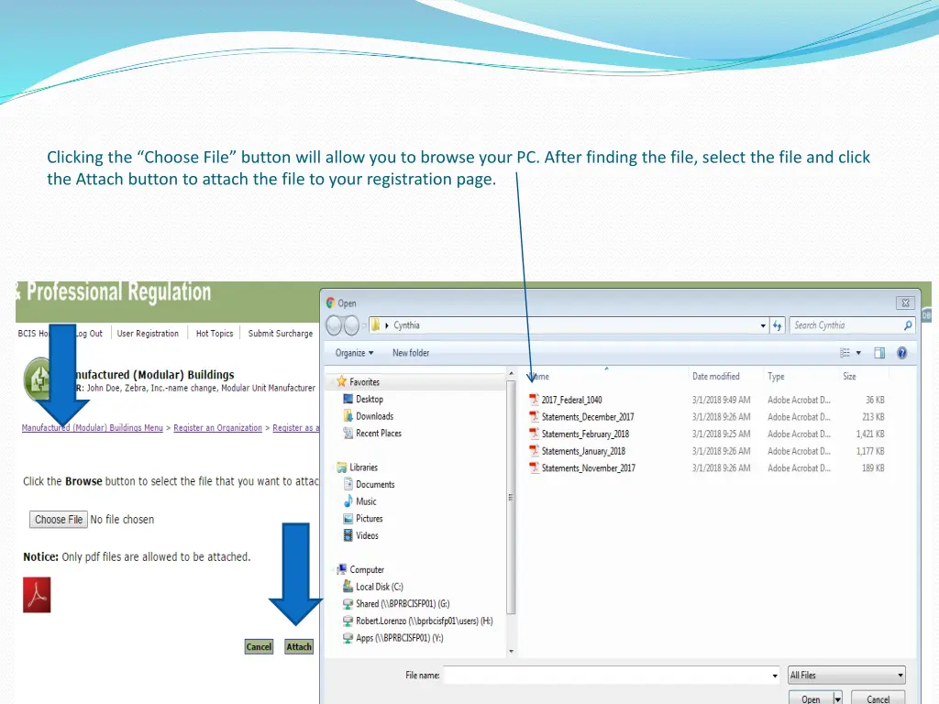Click navigation pane scroll up arrow
The height and width of the screenshot is (704, 939).
tap(511, 373)
